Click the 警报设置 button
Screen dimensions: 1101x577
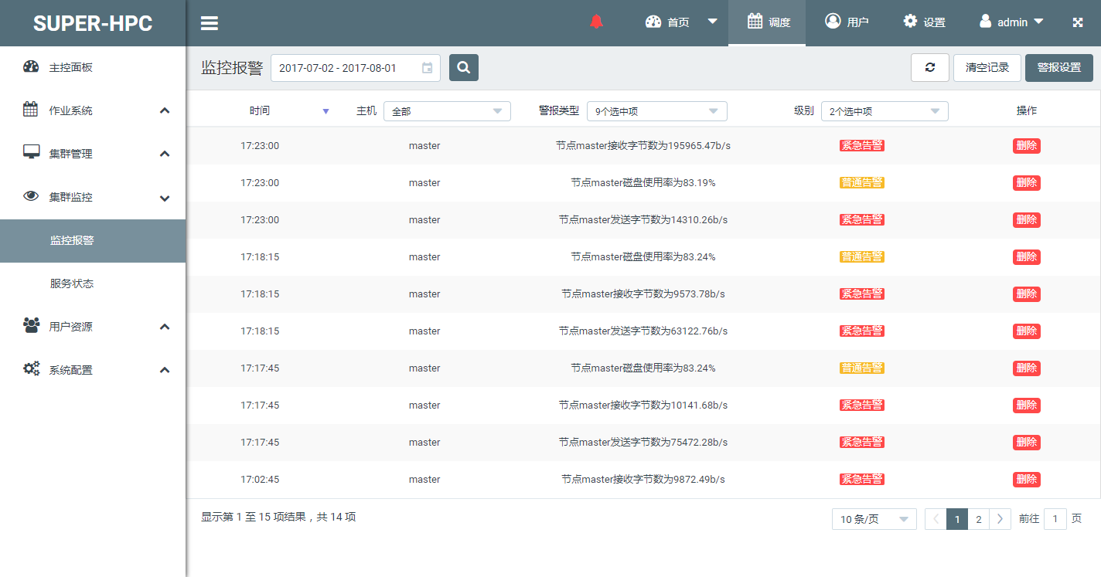1059,67
